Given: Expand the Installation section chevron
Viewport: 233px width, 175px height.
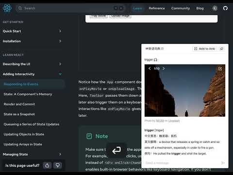Looking at the screenshot, I should (x=60, y=41).
